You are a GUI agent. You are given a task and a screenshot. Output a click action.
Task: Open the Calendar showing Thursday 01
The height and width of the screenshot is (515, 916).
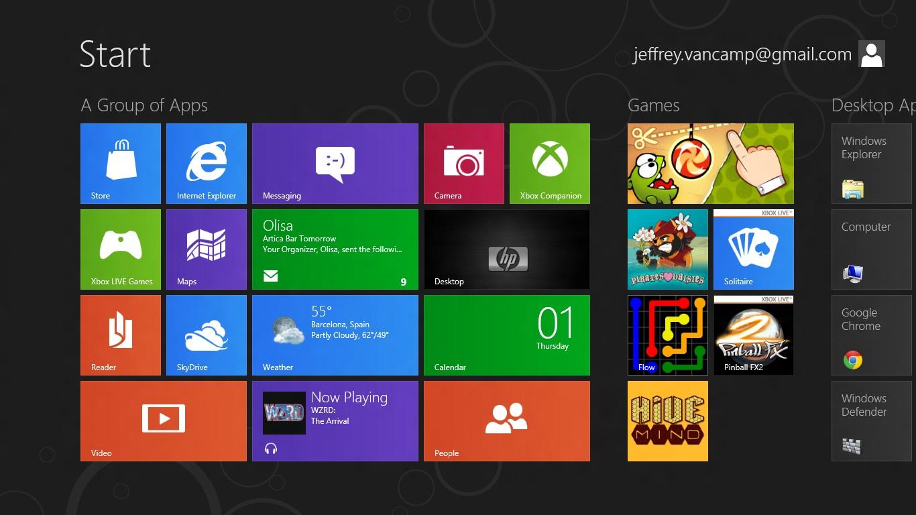point(507,335)
